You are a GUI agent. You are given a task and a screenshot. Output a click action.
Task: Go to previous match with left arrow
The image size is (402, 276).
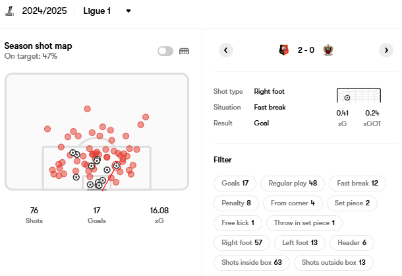(226, 50)
